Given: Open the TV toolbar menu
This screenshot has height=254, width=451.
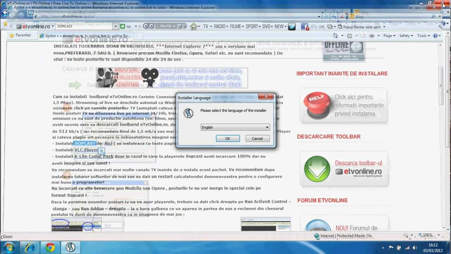Looking at the screenshot, I should coord(207,26).
